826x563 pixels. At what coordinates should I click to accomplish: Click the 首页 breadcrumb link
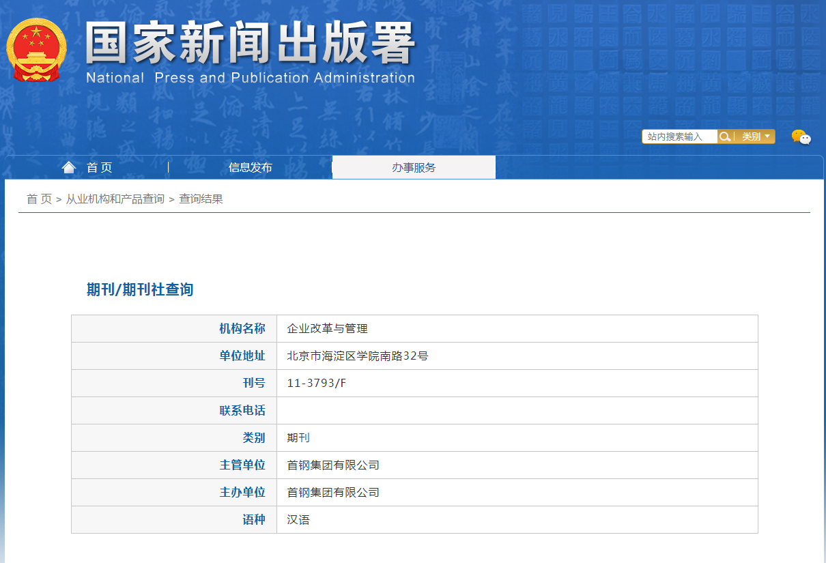39,199
